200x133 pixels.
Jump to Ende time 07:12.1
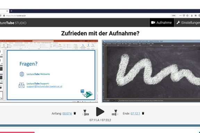pyautogui.click(x=135, y=113)
